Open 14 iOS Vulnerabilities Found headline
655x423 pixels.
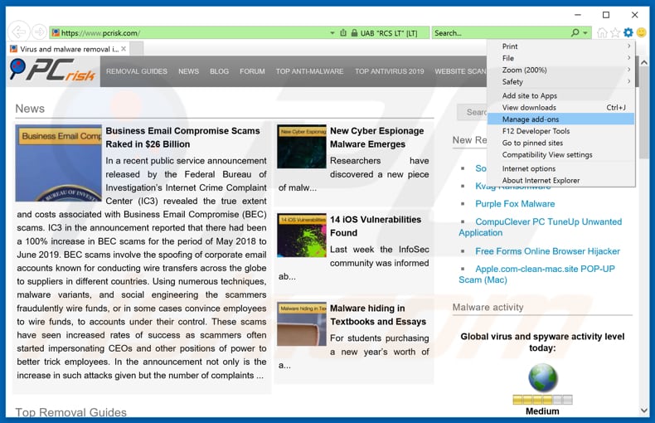(x=376, y=226)
